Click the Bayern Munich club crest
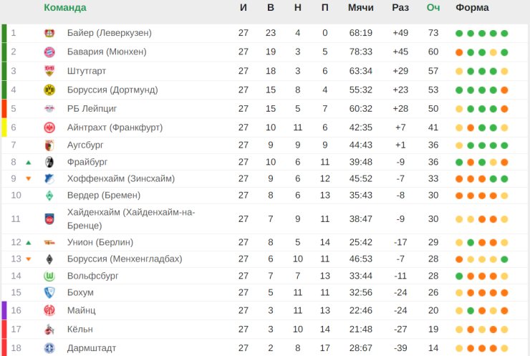This screenshot has width=530, height=356. pos(49,52)
